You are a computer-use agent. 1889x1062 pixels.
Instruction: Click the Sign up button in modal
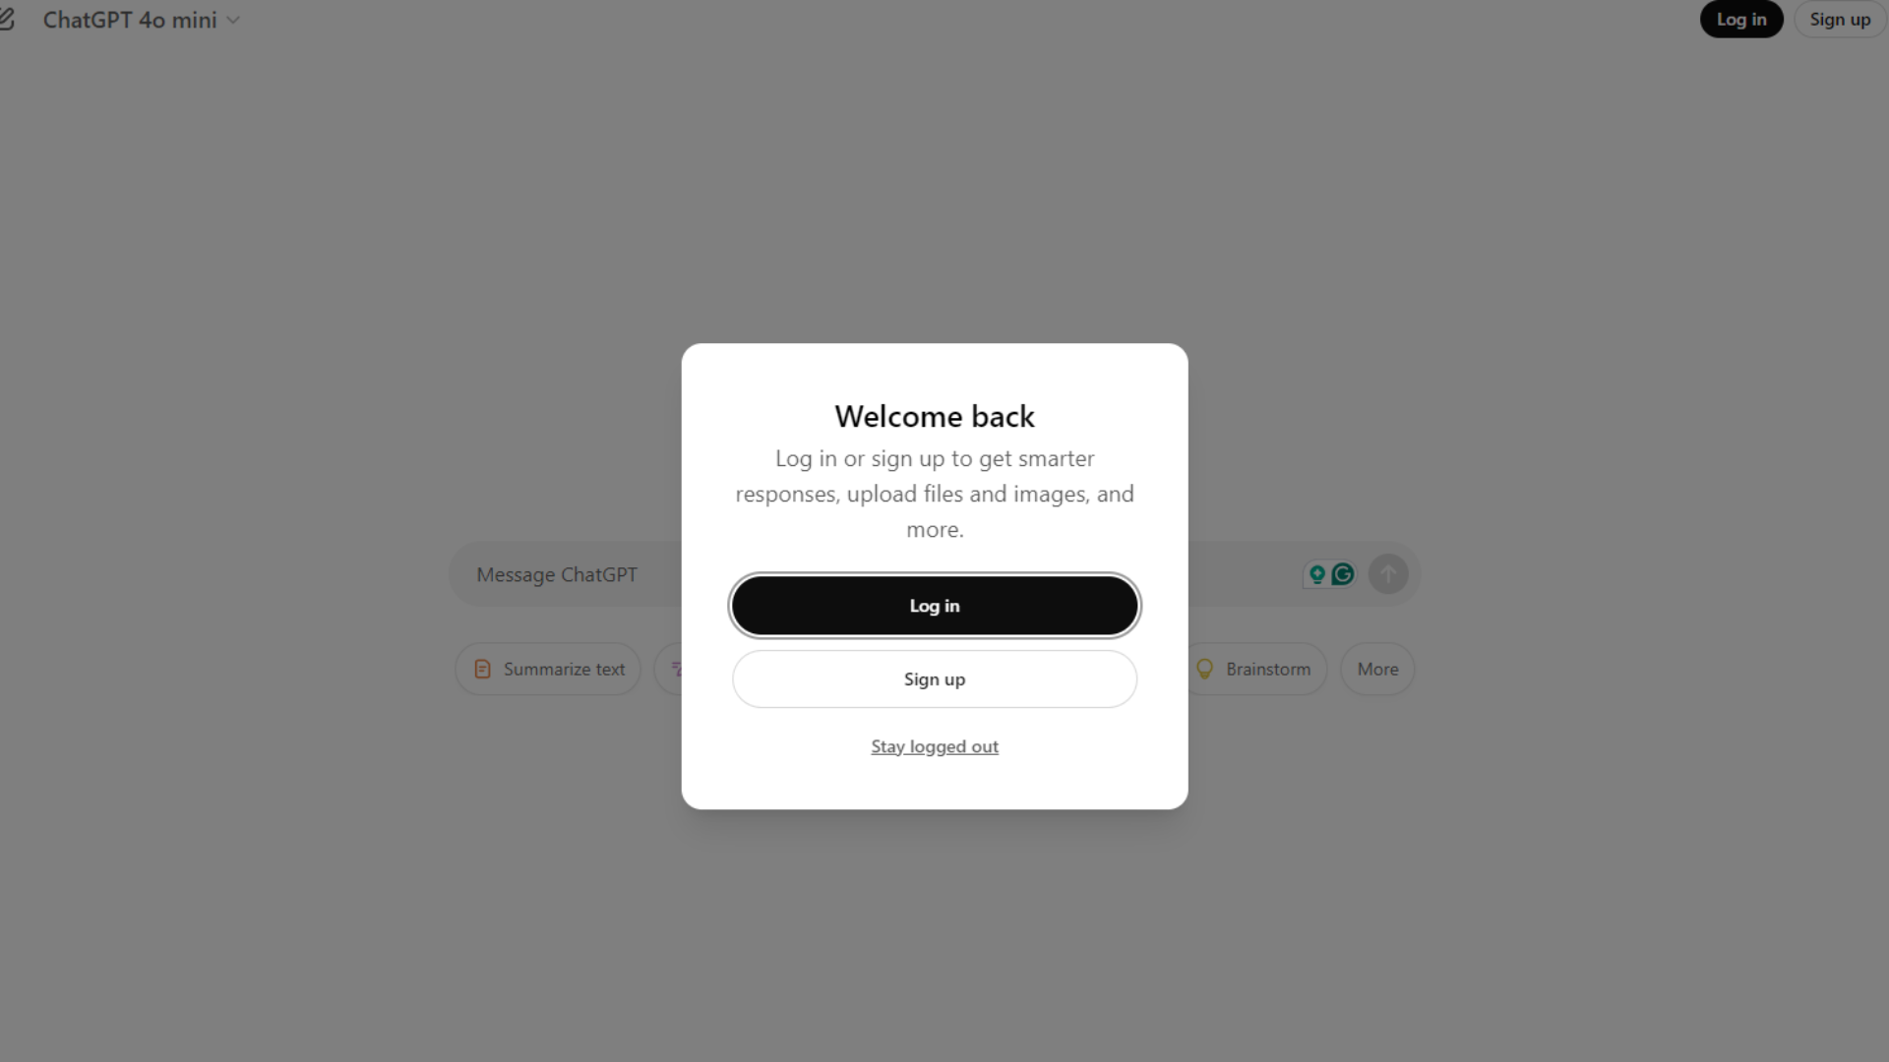pyautogui.click(x=934, y=679)
